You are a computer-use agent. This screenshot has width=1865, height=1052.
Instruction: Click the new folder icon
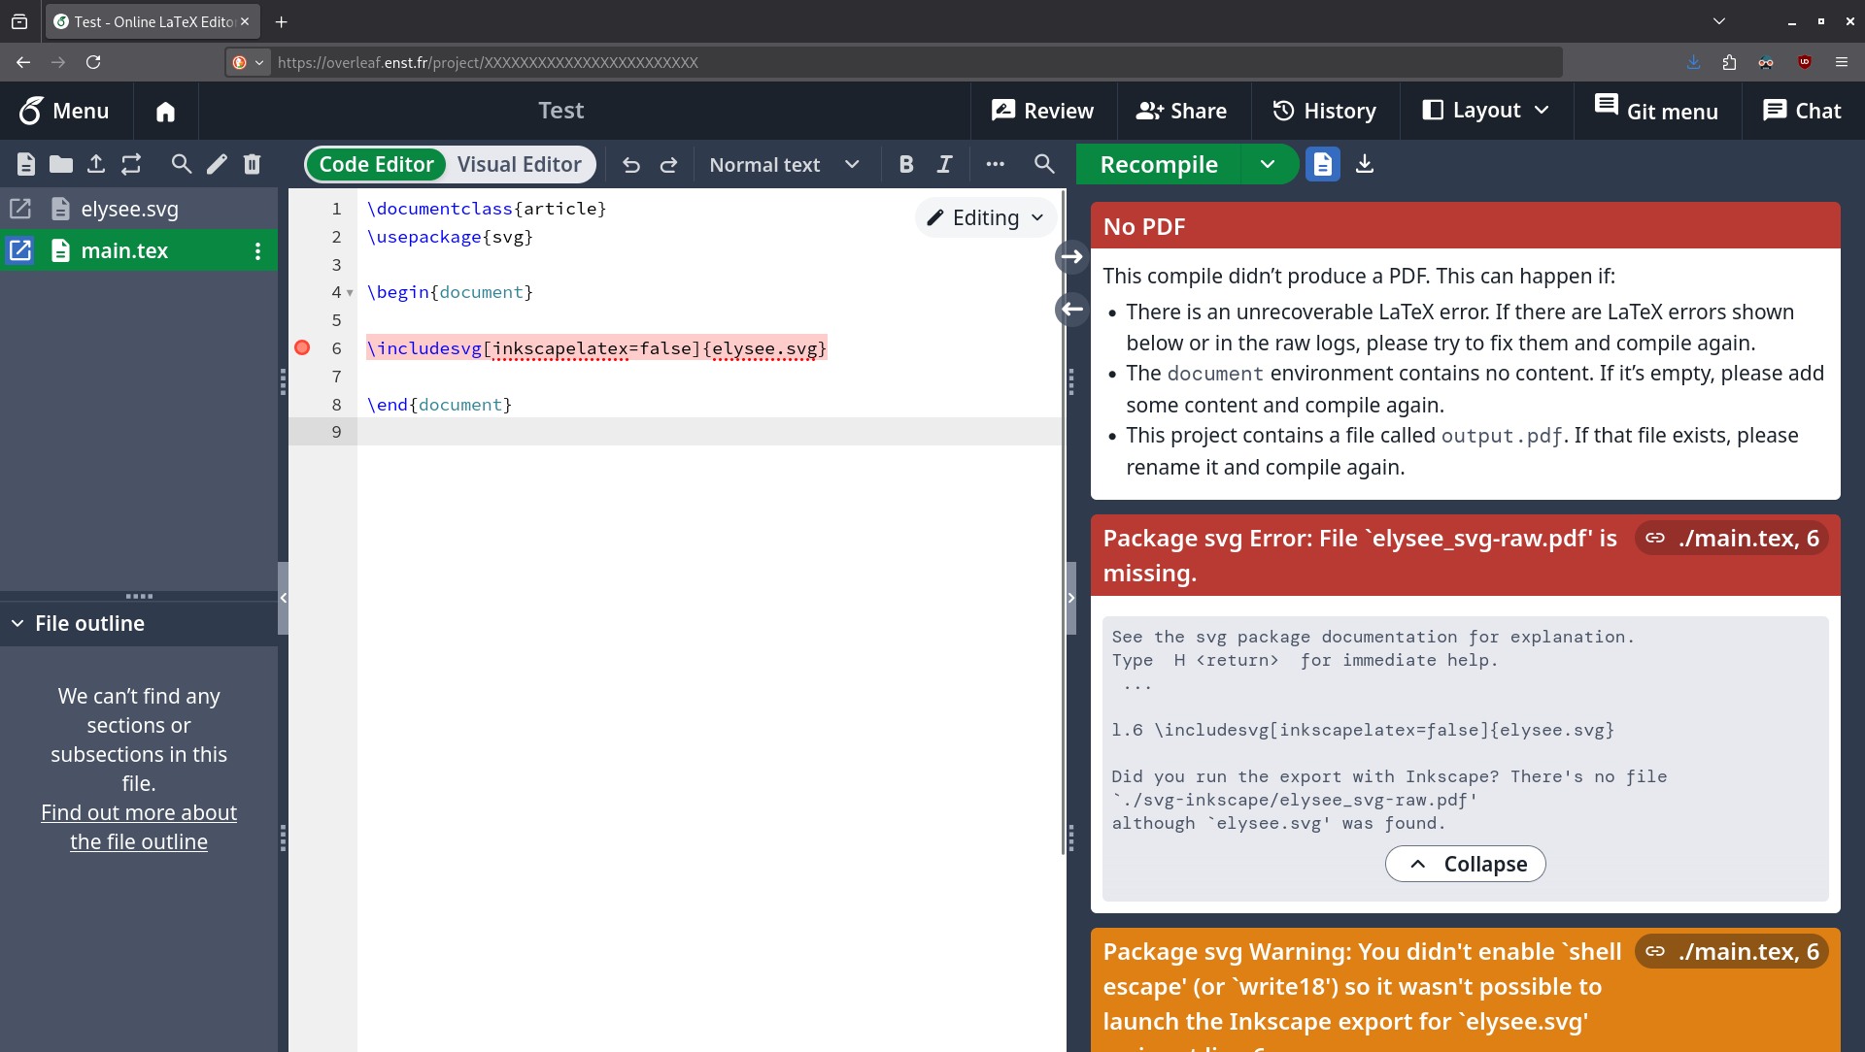pos(61,164)
